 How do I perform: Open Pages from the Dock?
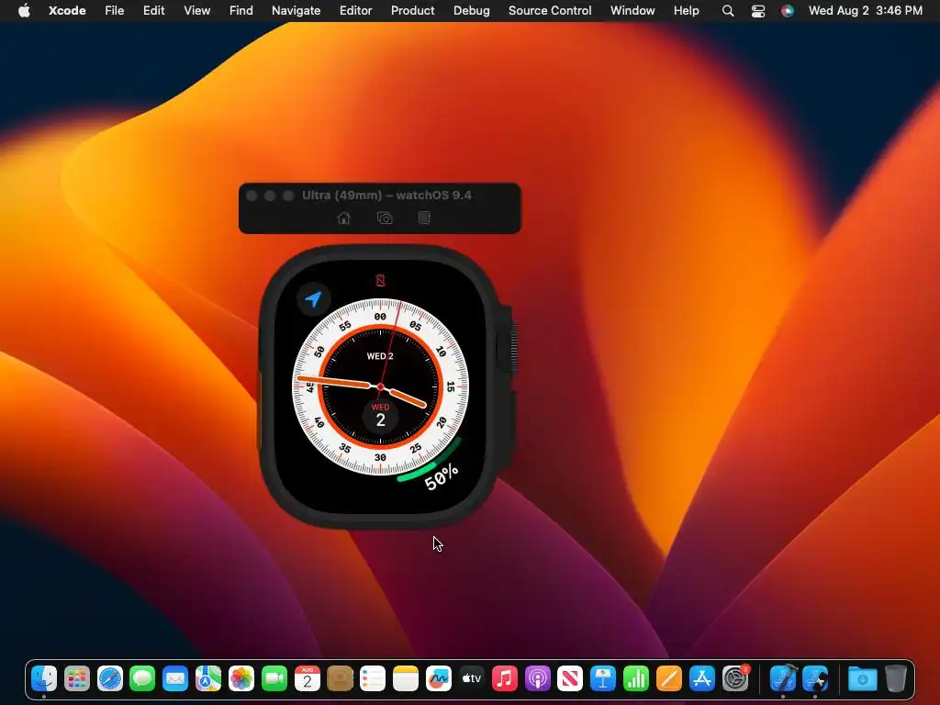point(669,678)
